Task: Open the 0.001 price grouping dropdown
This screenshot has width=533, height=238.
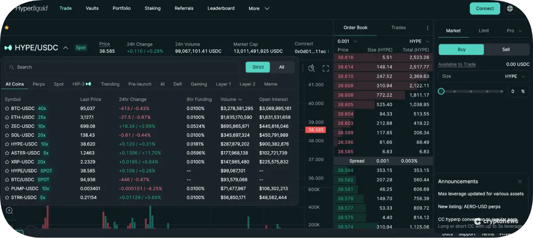Action: 348,41
